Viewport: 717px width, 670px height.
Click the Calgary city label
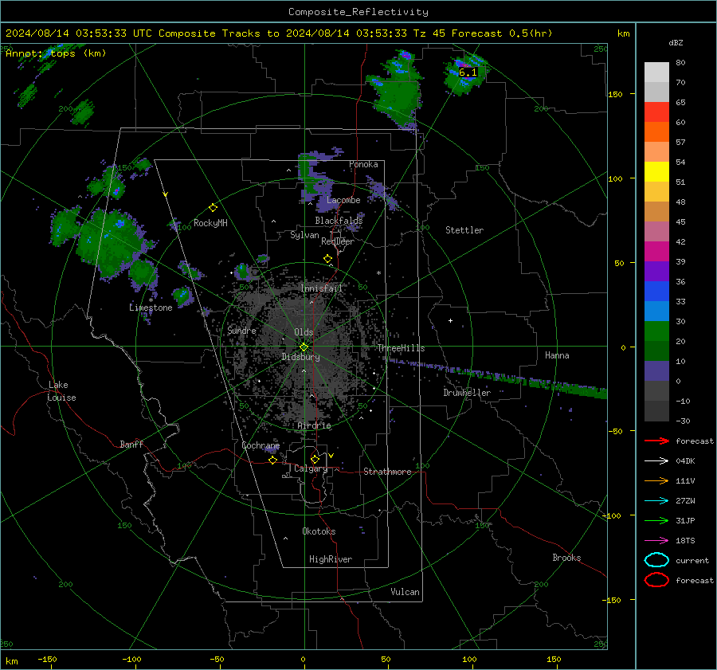(x=311, y=468)
